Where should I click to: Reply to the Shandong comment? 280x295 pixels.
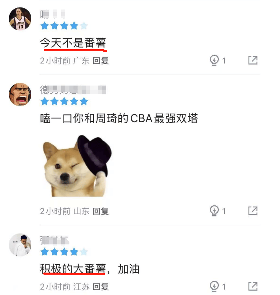[100, 211]
